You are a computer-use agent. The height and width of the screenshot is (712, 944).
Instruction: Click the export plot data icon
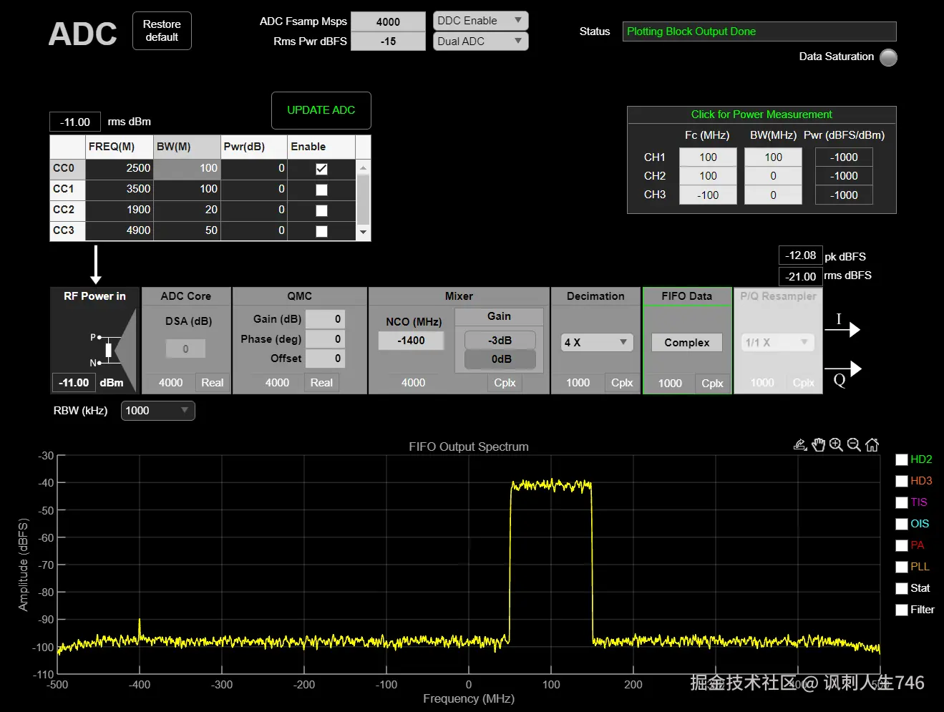tap(800, 445)
